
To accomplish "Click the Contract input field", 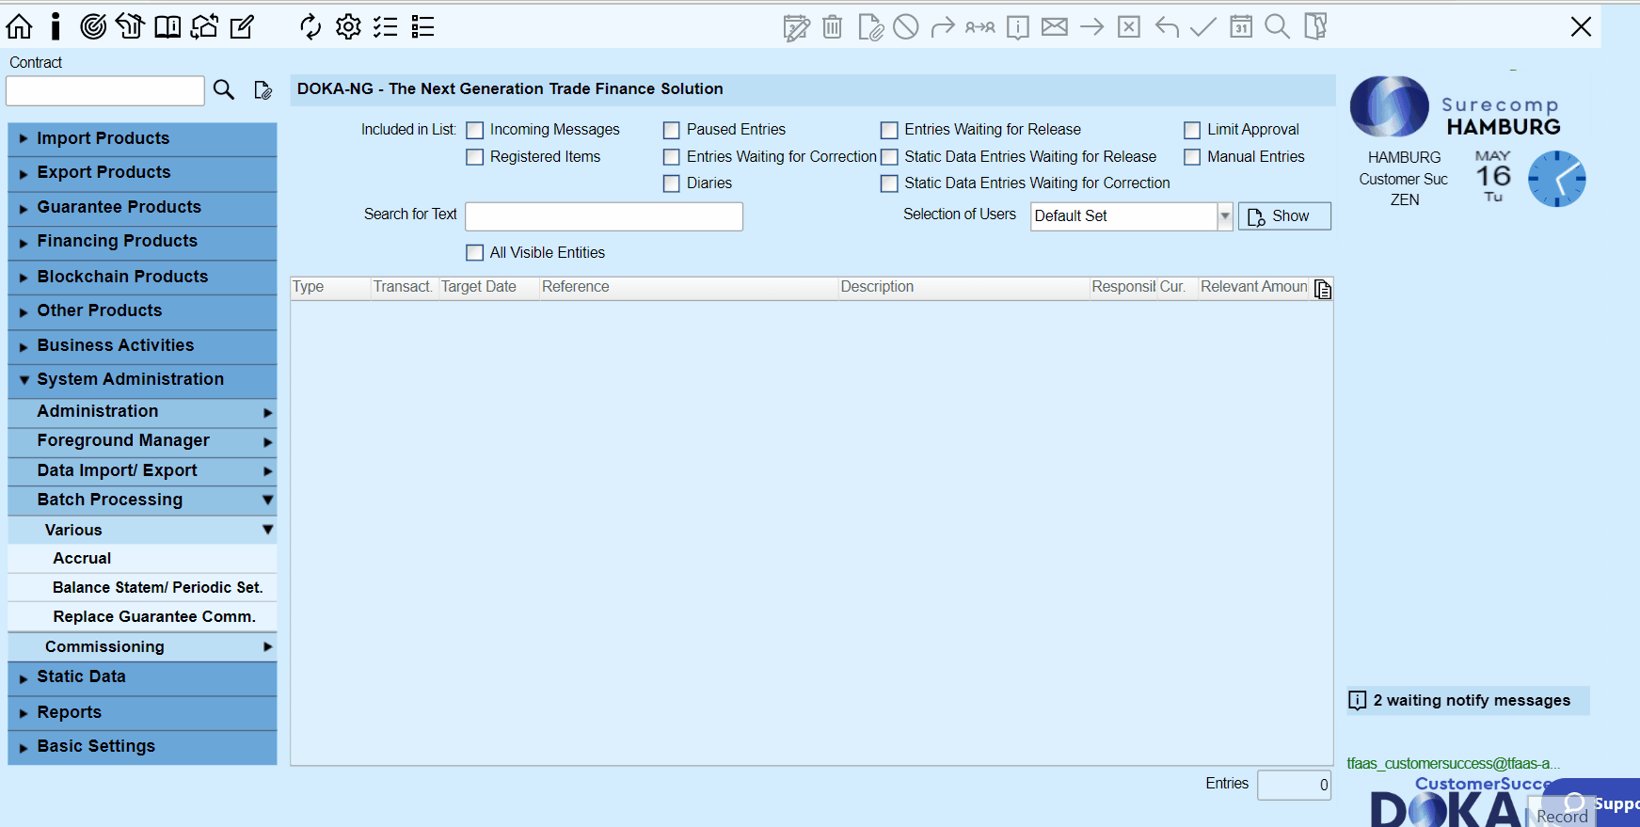I will [x=105, y=90].
